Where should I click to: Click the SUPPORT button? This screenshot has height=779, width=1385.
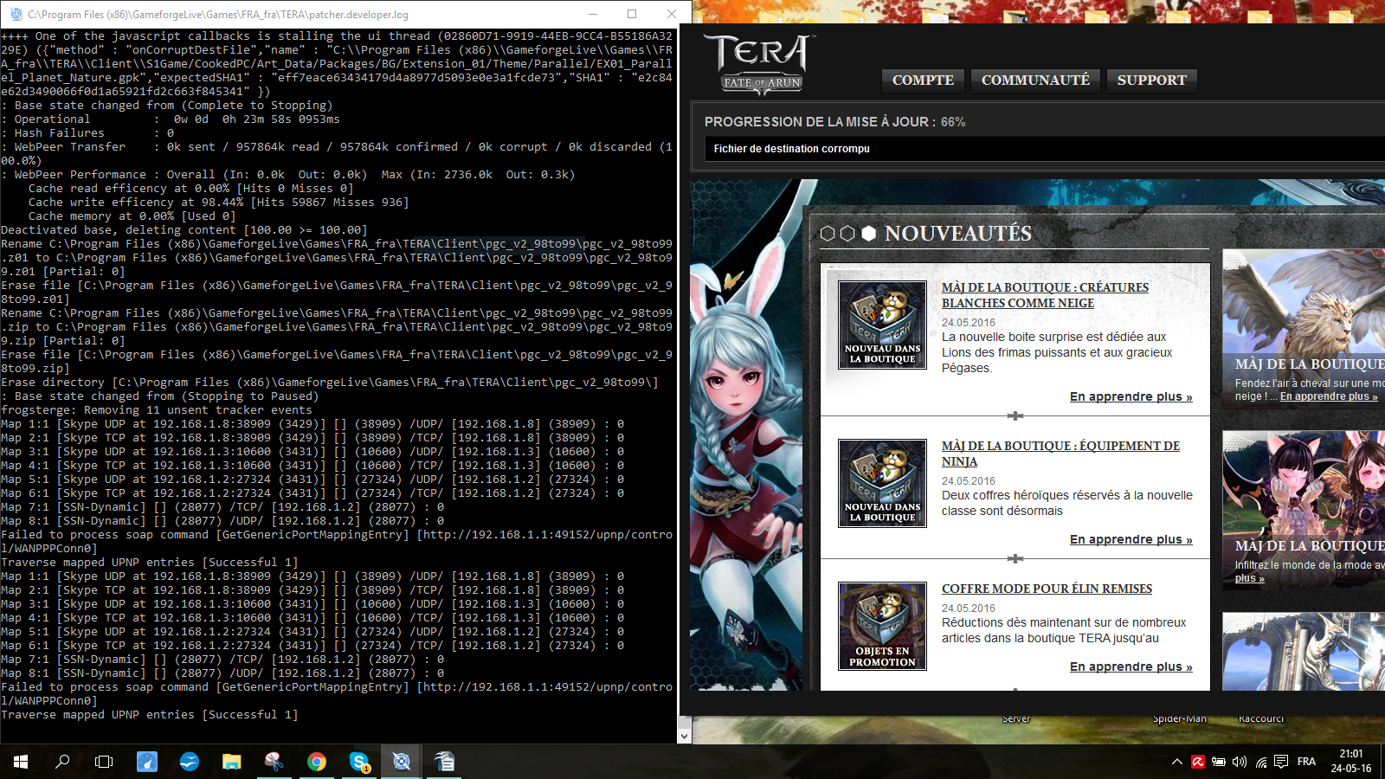1151,80
